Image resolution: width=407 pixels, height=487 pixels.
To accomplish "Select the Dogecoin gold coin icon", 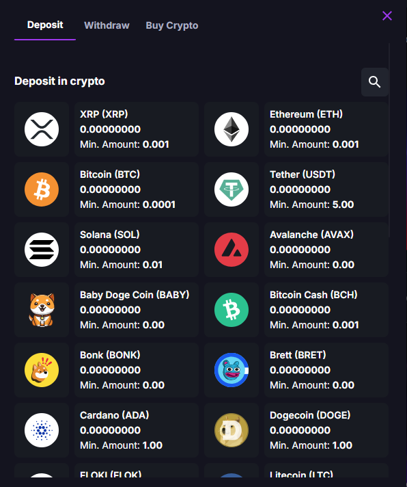I will (x=231, y=430).
